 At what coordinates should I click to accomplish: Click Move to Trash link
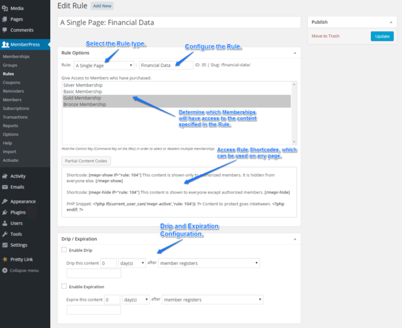(x=326, y=36)
